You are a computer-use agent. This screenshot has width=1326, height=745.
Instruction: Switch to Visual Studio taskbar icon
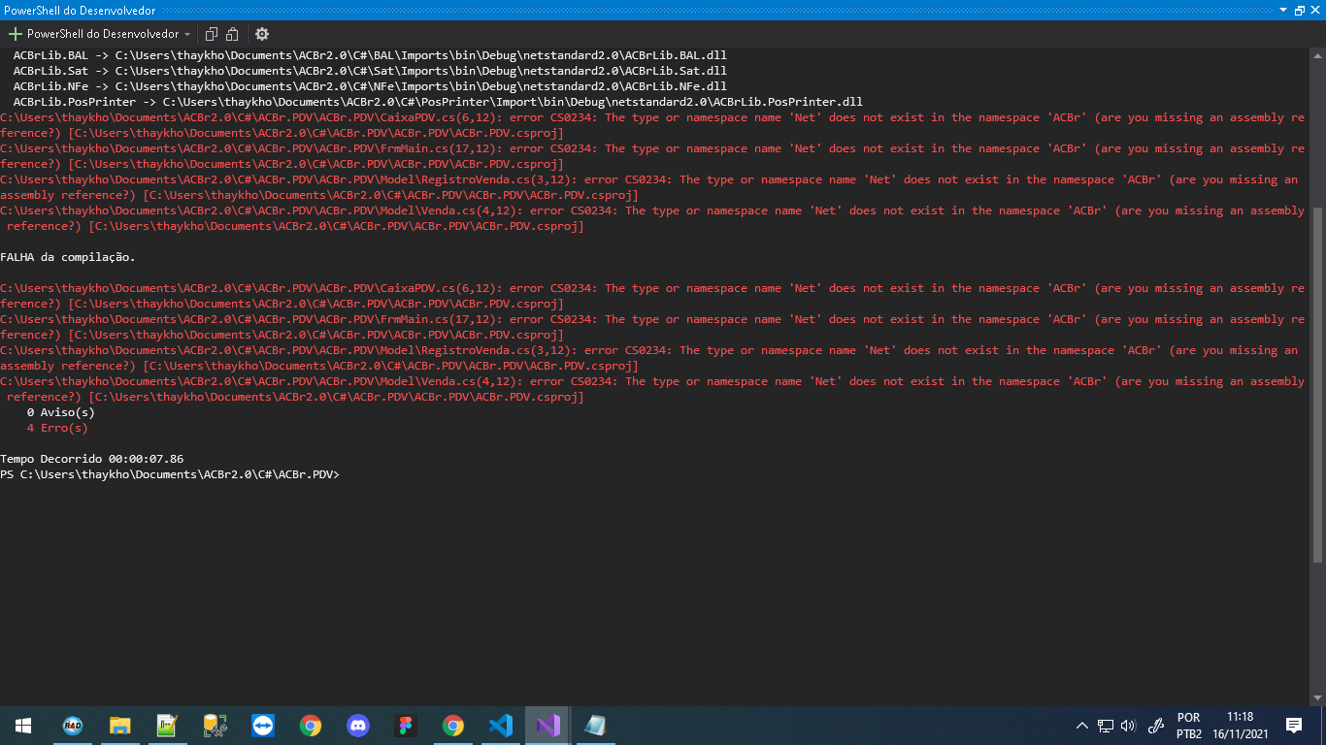[547, 726]
